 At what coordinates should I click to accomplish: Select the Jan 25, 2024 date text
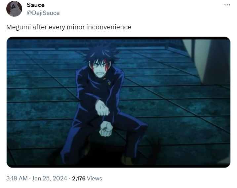50,178
